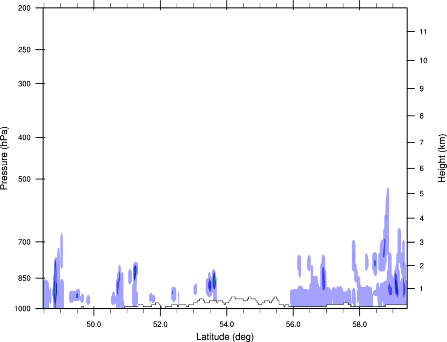Pick the 5 km height label
This screenshot has height=342, width=447.
click(x=422, y=194)
